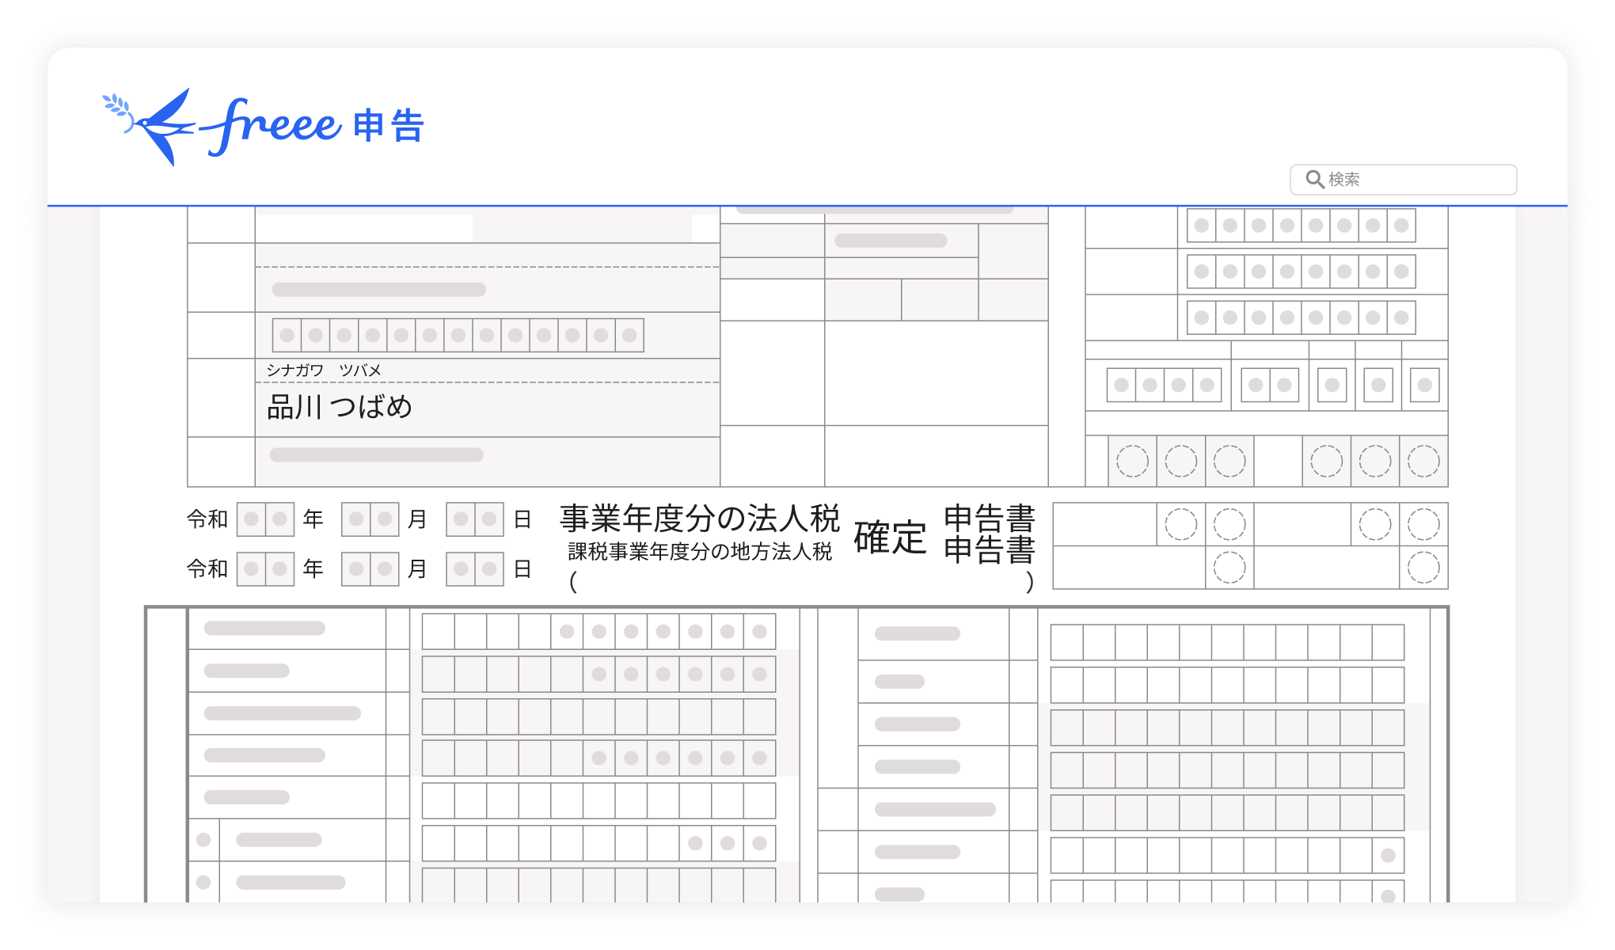
Task: Click last dashed circle right of 申告書
Action: 1423,568
